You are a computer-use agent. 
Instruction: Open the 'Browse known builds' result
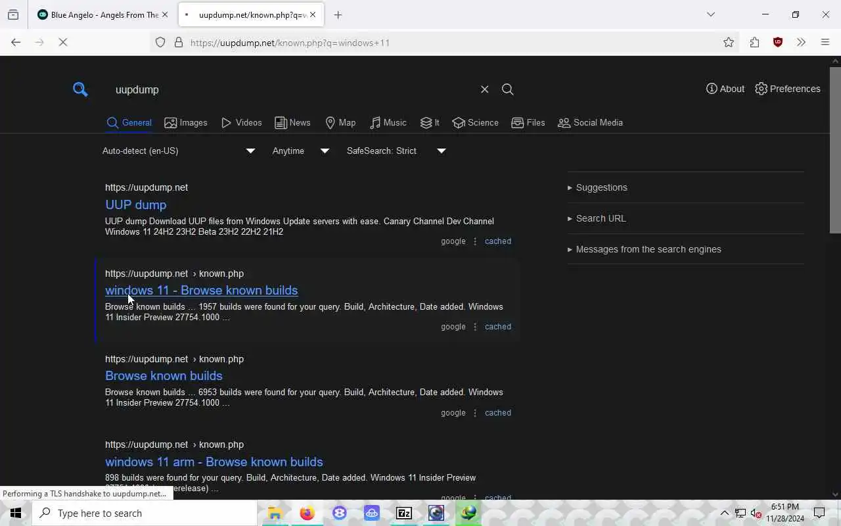coord(164,375)
